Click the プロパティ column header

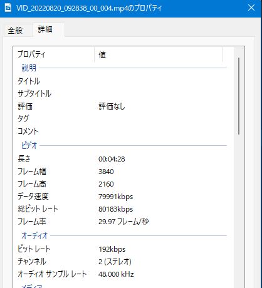[x=54, y=54]
